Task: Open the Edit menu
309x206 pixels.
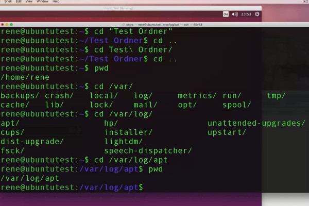Action: coord(19,2)
